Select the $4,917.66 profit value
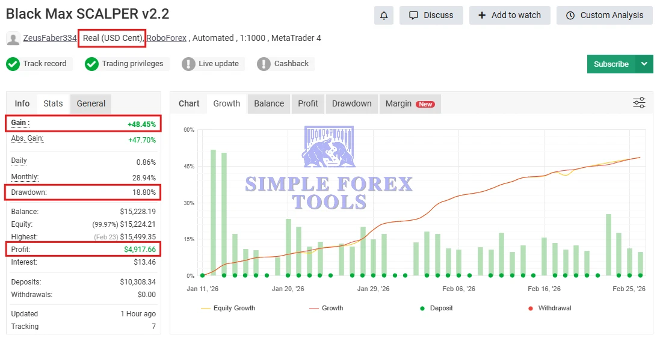The image size is (657, 338). pos(140,250)
